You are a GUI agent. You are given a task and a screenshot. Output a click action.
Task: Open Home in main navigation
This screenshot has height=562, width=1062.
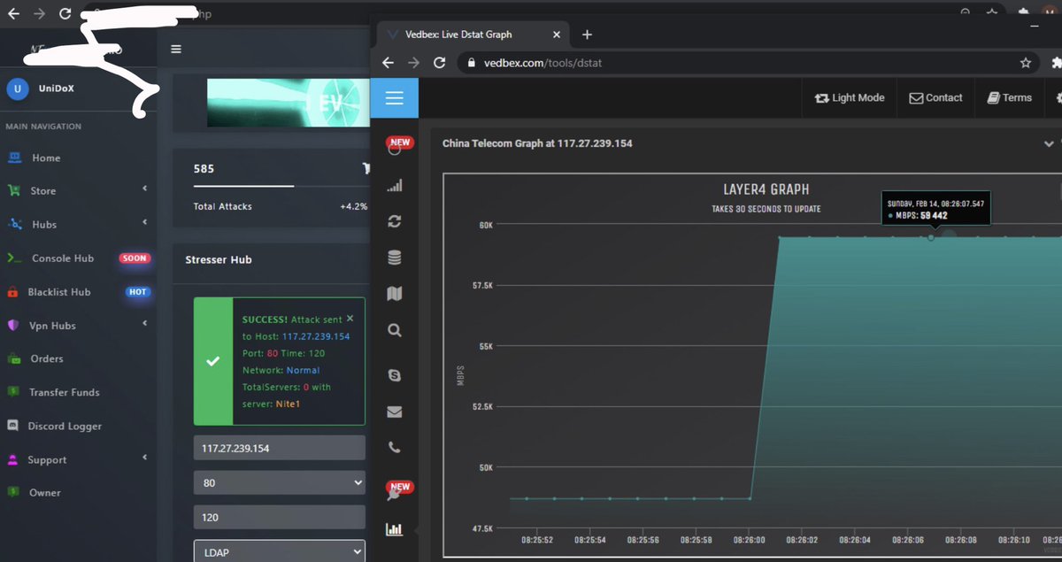(46, 158)
